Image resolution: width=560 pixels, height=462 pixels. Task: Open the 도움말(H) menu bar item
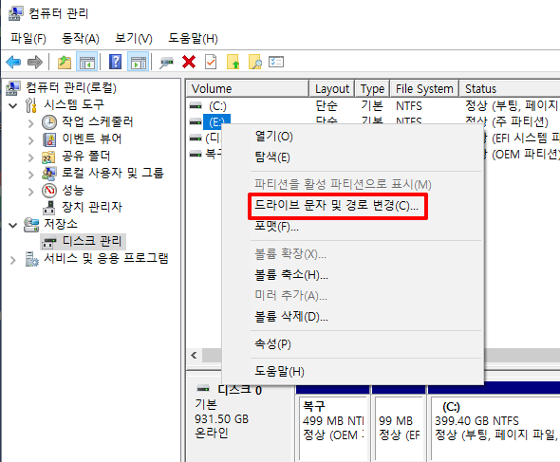[x=193, y=38]
